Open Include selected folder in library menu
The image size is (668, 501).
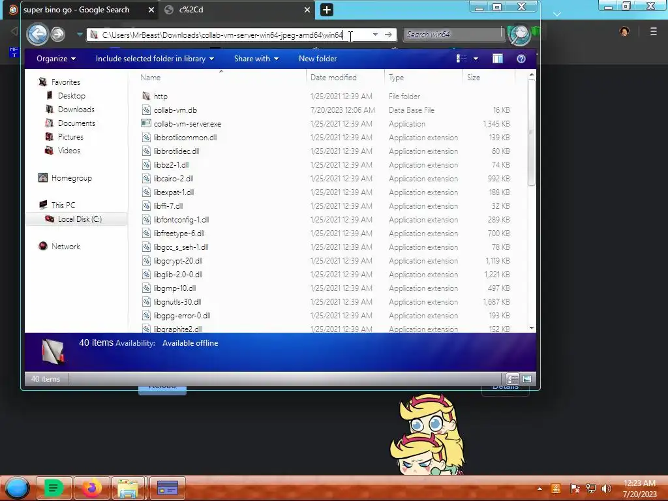(155, 59)
